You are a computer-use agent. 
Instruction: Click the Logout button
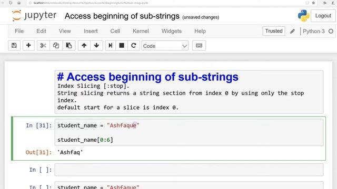pos(323,16)
